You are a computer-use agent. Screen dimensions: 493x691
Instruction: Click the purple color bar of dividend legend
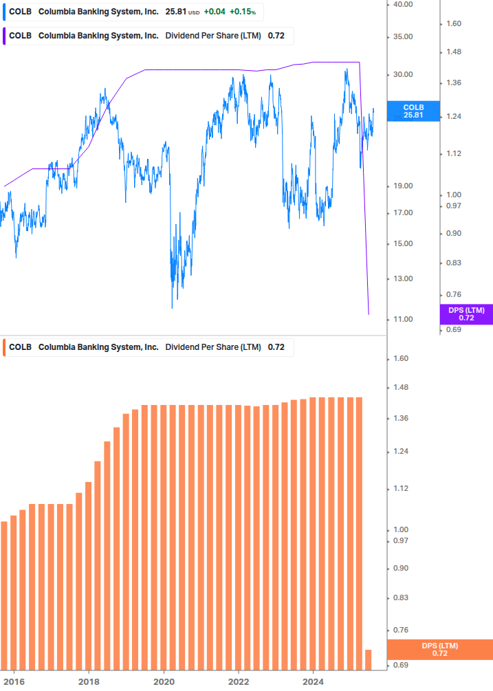click(4, 36)
